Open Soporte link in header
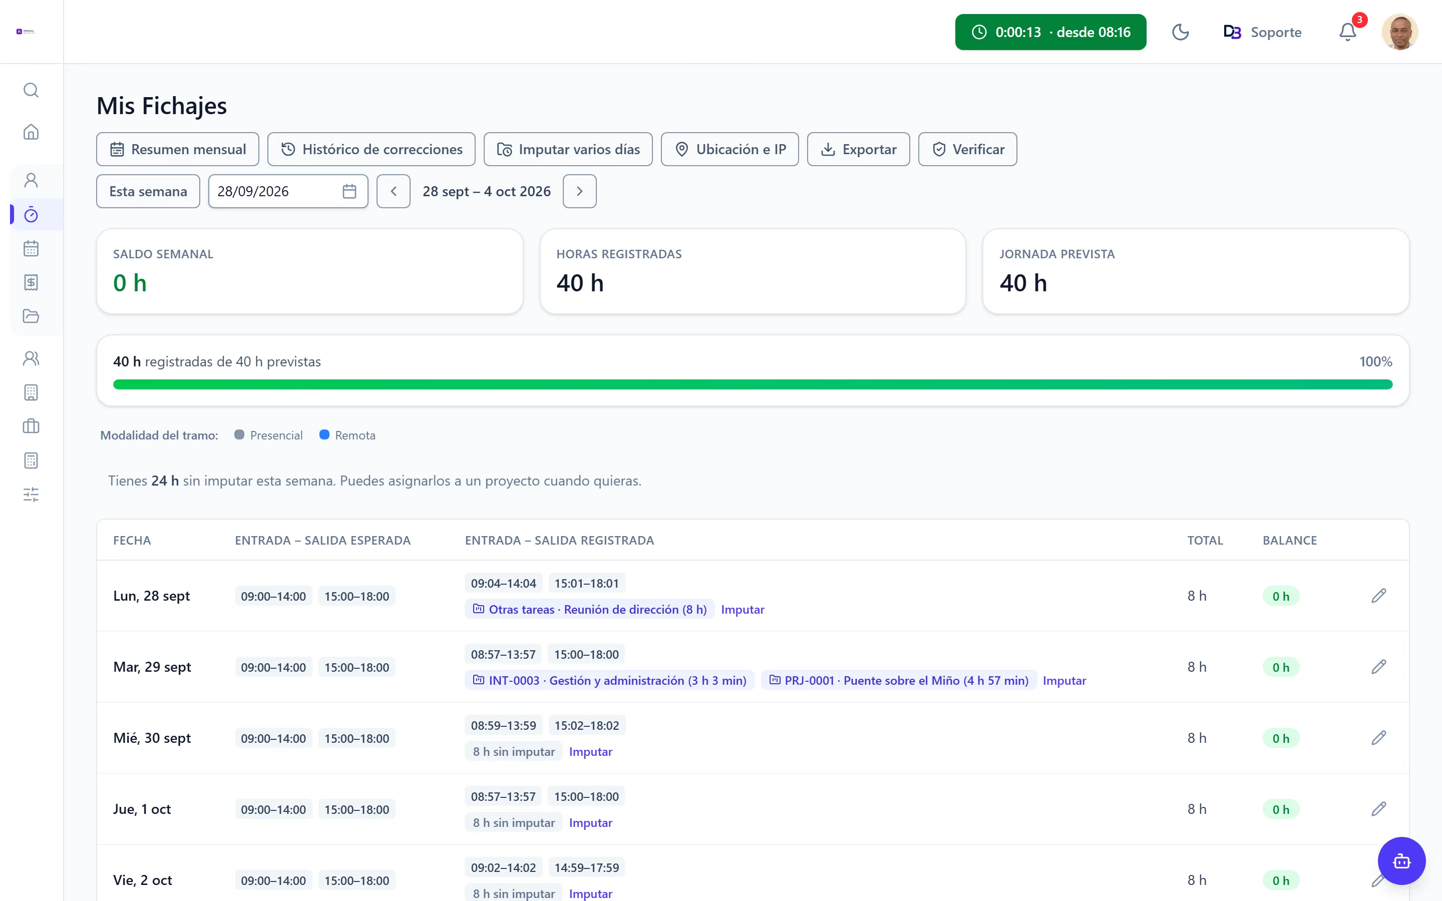The width and height of the screenshot is (1442, 901). click(x=1262, y=32)
